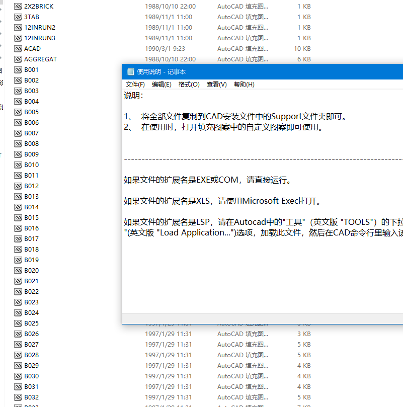
Task: Click the B006 file icon
Action: click(x=18, y=123)
